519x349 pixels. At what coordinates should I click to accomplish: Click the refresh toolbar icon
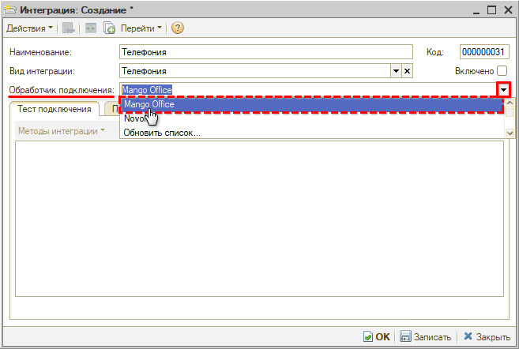[90, 28]
